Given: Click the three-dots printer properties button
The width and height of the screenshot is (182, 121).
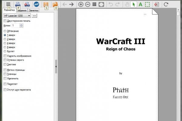Looking at the screenshot, I should [x=34, y=16].
